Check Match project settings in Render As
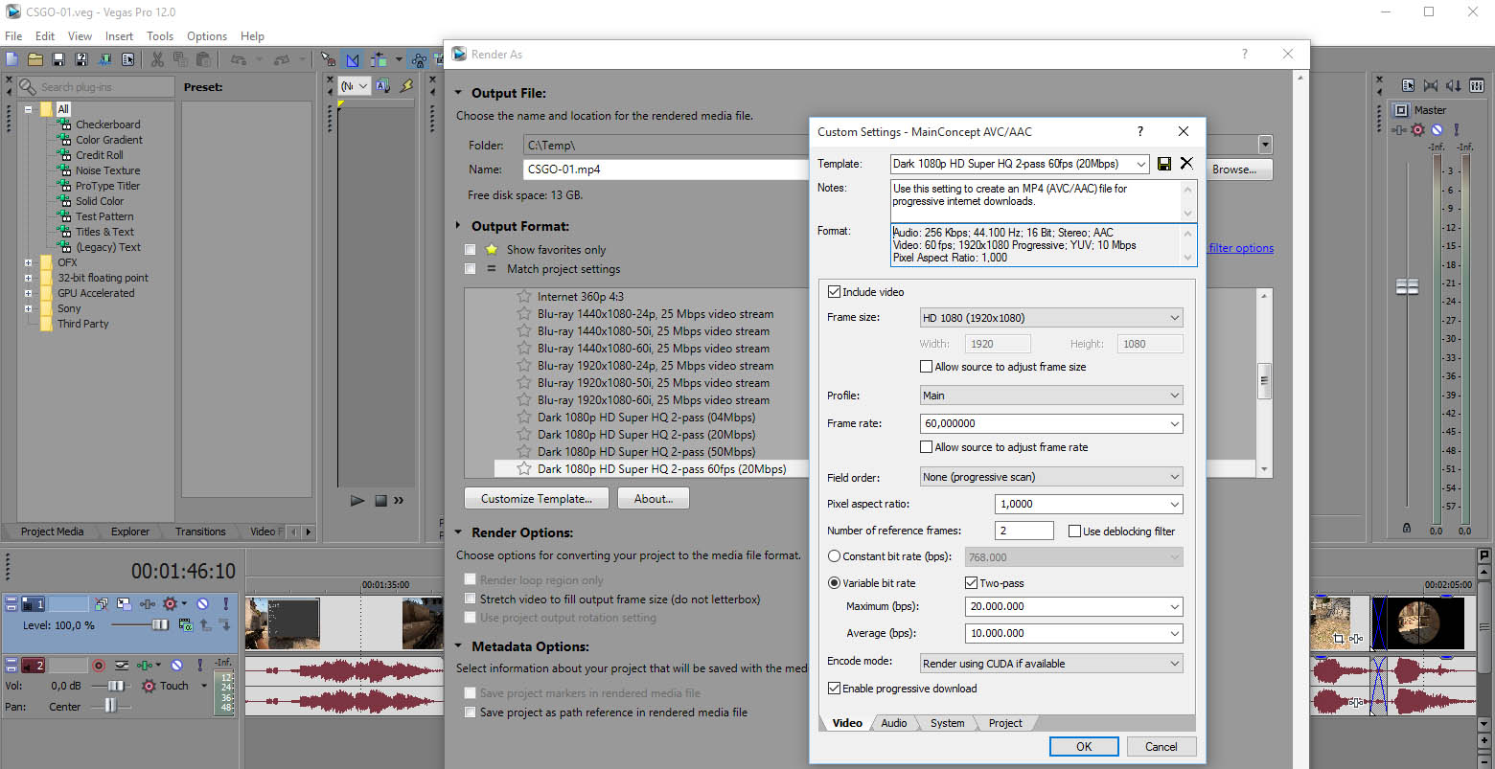The image size is (1495, 769). coord(470,269)
